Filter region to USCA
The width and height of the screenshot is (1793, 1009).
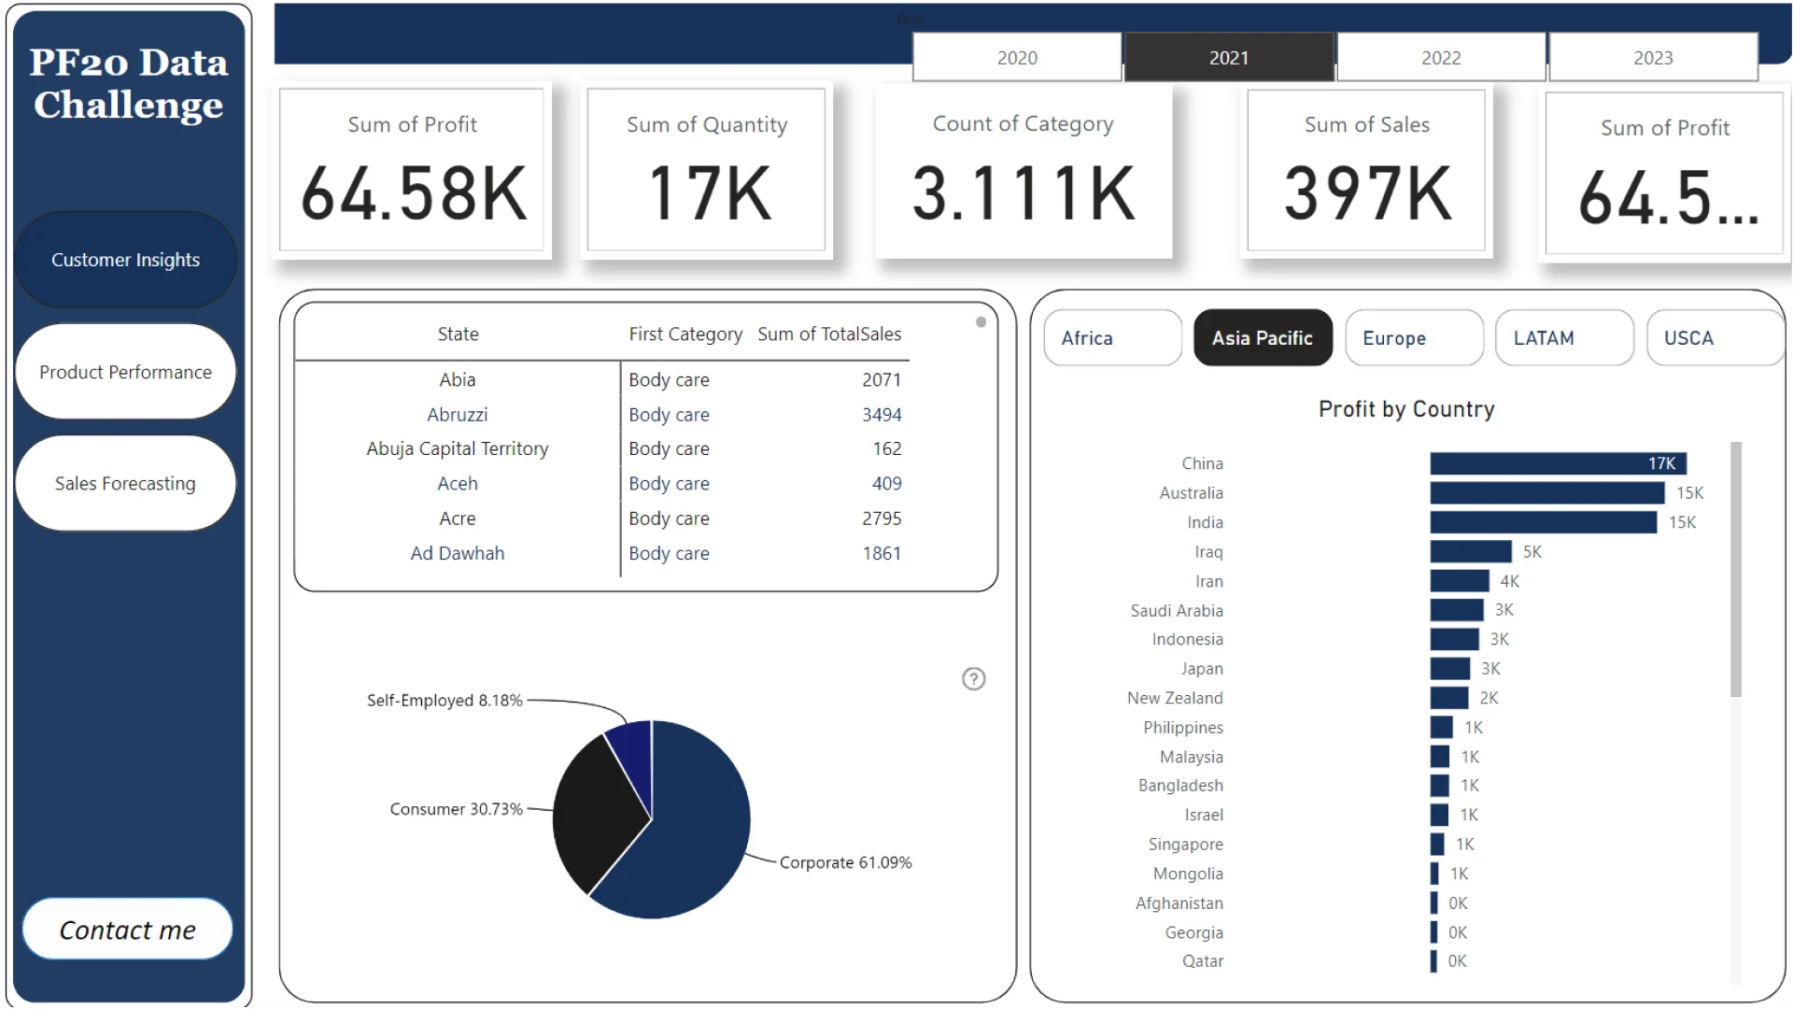1715,338
